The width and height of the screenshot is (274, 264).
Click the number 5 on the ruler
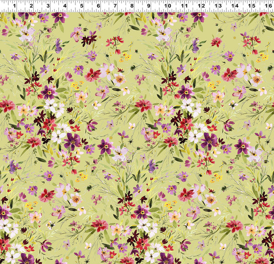pyautogui.click(x=82, y=6)
